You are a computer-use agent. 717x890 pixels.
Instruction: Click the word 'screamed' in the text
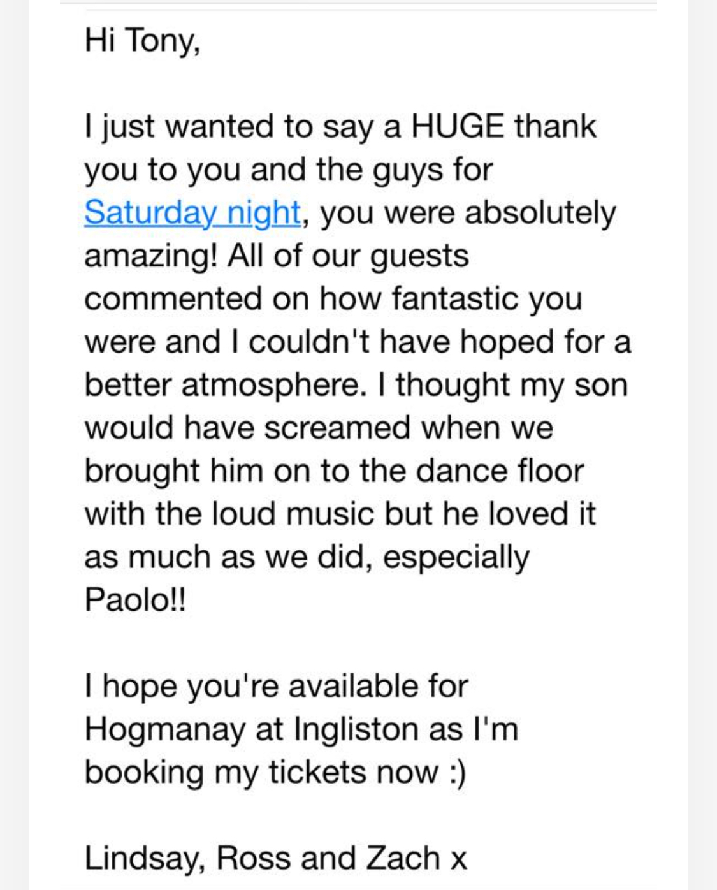point(337,428)
